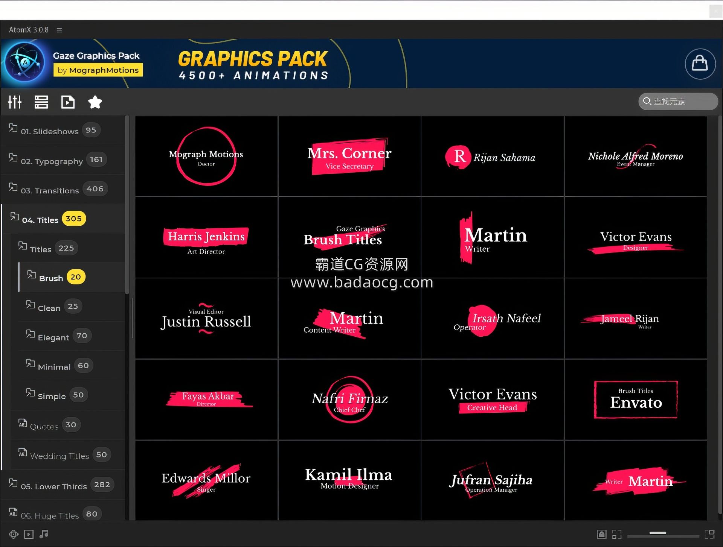723x547 pixels.
Task: Expand the 05. Lower Thirds category
Action: point(63,485)
